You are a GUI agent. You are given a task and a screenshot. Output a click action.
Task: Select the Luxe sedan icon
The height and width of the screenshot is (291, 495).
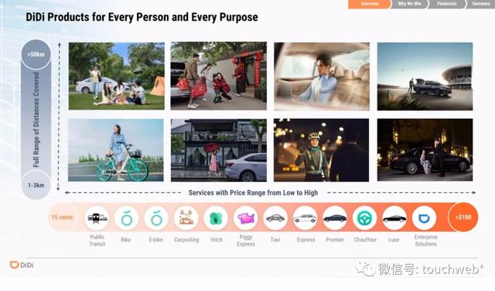tap(394, 218)
